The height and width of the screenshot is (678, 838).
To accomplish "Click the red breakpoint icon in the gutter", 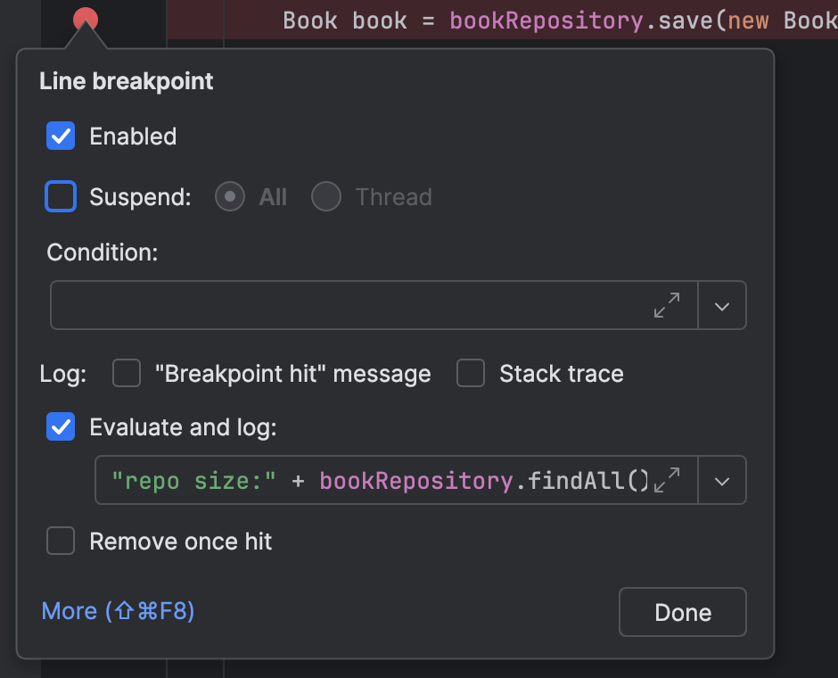I will [86, 16].
